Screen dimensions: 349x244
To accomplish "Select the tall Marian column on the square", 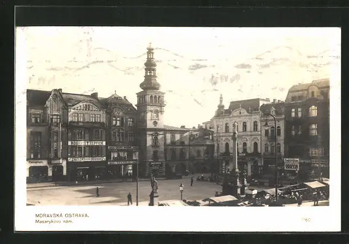I will click(235, 156).
